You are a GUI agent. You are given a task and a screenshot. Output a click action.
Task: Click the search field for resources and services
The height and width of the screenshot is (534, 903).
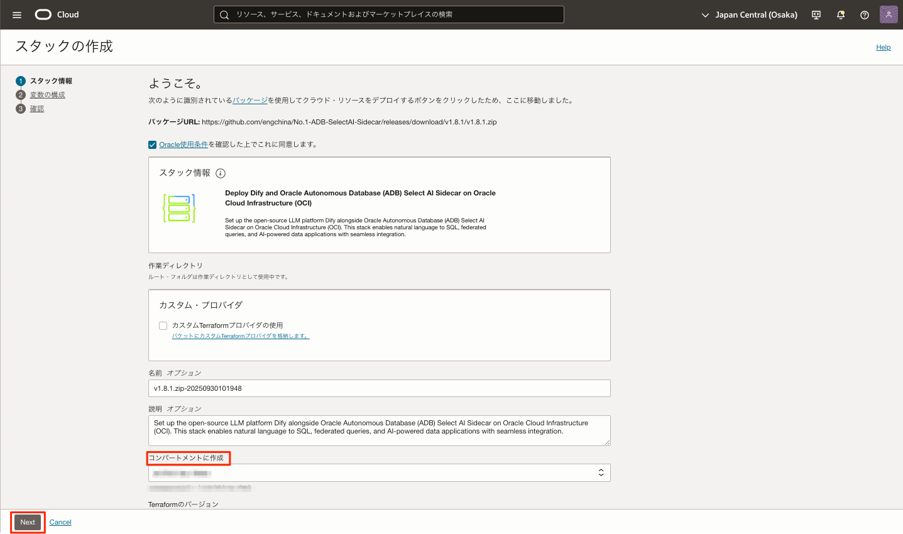click(x=389, y=14)
